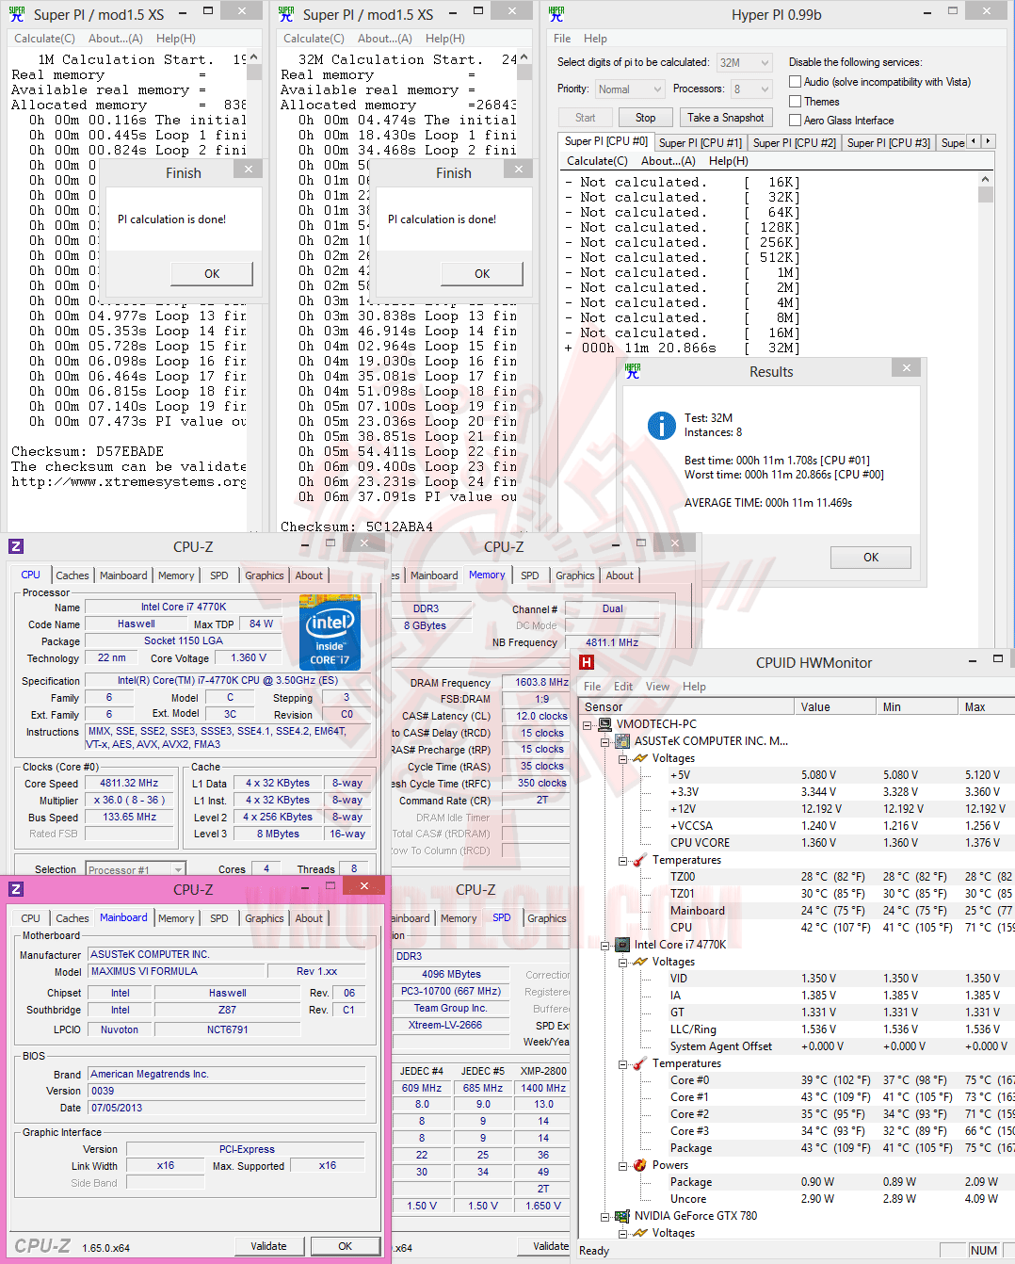This screenshot has width=1015, height=1264.
Task: Open the Processors count dropdown
Action: [751, 89]
